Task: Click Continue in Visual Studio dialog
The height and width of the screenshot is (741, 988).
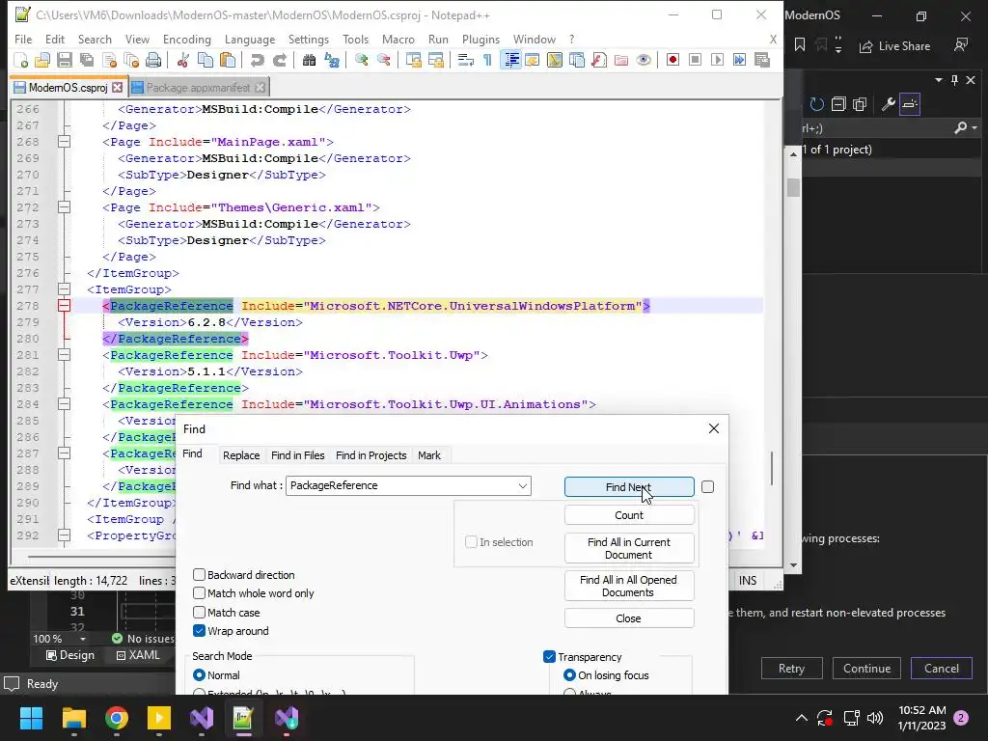Action: [866, 669]
